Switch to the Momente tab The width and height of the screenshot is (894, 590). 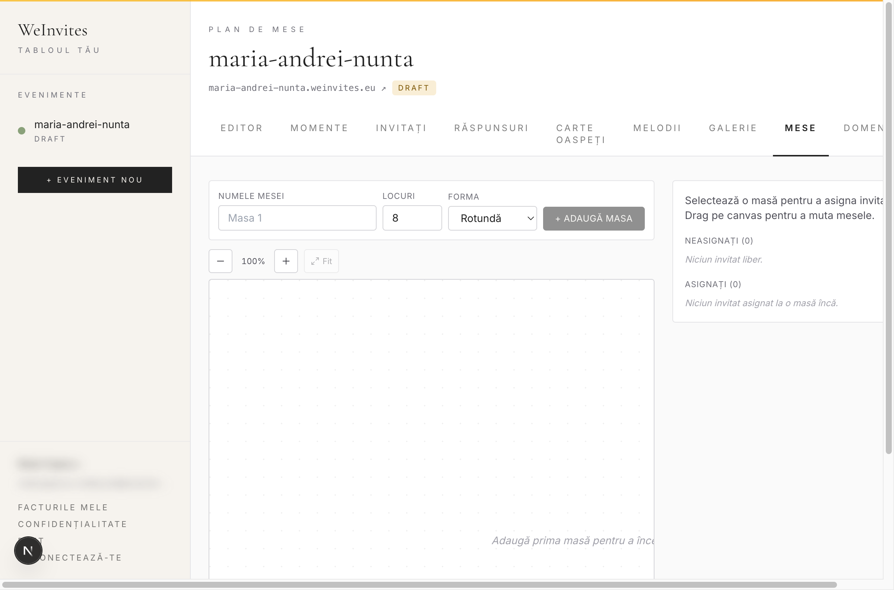[319, 128]
